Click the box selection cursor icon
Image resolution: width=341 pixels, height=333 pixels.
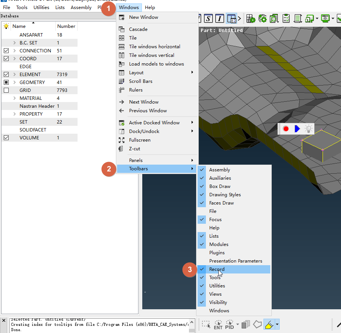[x=206, y=324]
